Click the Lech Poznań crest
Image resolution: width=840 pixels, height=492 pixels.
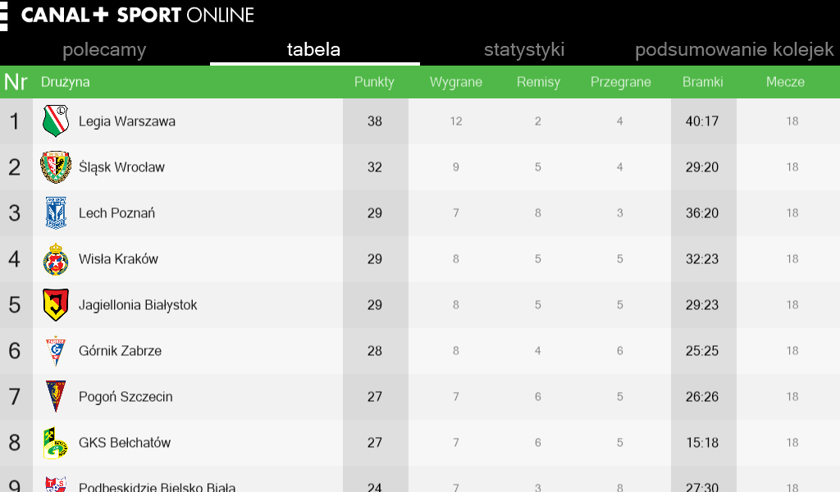[56, 213]
